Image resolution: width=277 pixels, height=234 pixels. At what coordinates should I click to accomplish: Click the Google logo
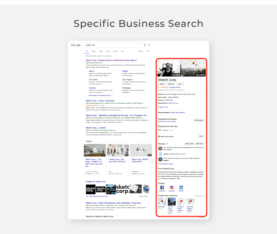click(x=76, y=45)
